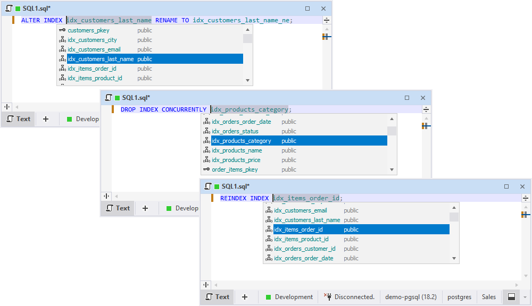This screenshot has width=532, height=306.
Task: Open Text tab in the REINDEX window
Action: [x=217, y=297]
